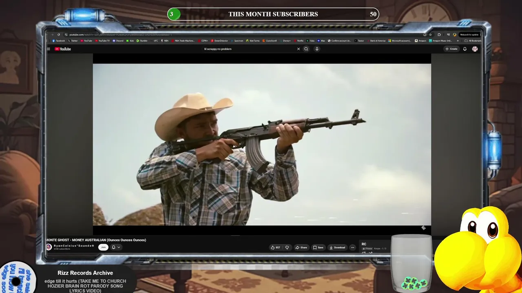Join the RyanCelsius Sounds channel

click(x=104, y=247)
